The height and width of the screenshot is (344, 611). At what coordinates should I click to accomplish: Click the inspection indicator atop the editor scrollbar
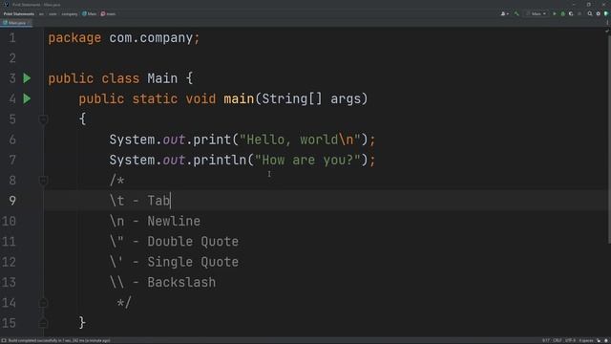[x=607, y=31]
